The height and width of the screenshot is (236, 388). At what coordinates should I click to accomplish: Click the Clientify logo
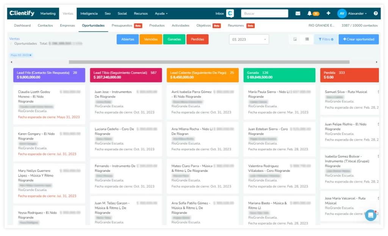click(22, 13)
